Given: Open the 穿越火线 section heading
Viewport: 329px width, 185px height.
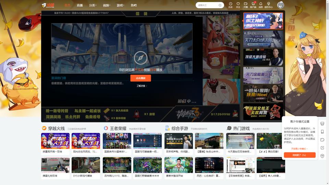Looking at the screenshot, I should click(x=57, y=128).
